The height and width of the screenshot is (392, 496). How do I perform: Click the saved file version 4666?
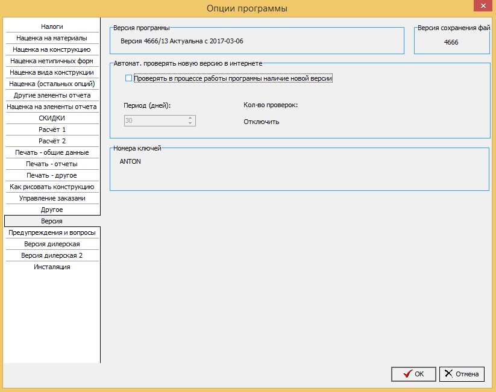(451, 42)
